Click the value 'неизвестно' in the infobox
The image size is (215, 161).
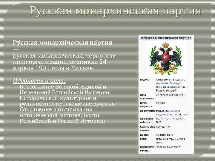[x=163, y=127]
